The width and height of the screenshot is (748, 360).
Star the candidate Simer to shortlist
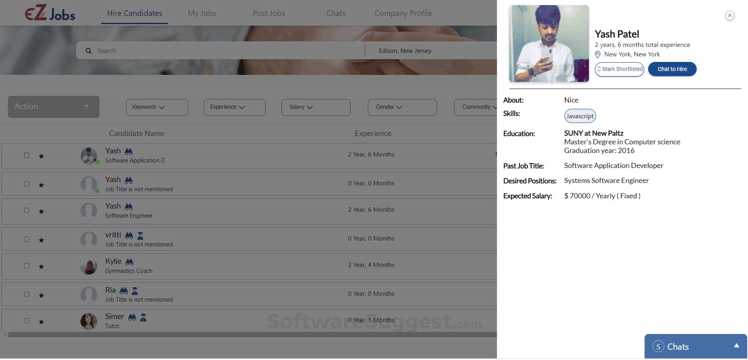(41, 321)
